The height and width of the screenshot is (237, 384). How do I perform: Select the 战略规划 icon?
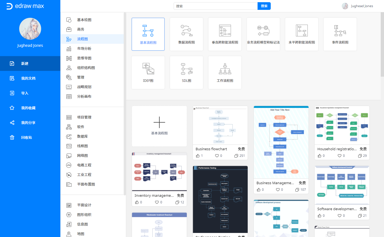pos(69,87)
